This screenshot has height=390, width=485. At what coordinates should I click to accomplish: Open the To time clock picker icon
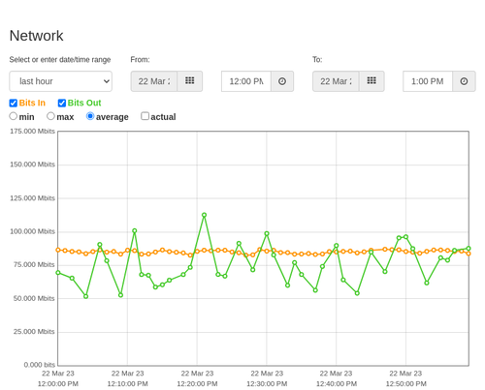pos(464,81)
